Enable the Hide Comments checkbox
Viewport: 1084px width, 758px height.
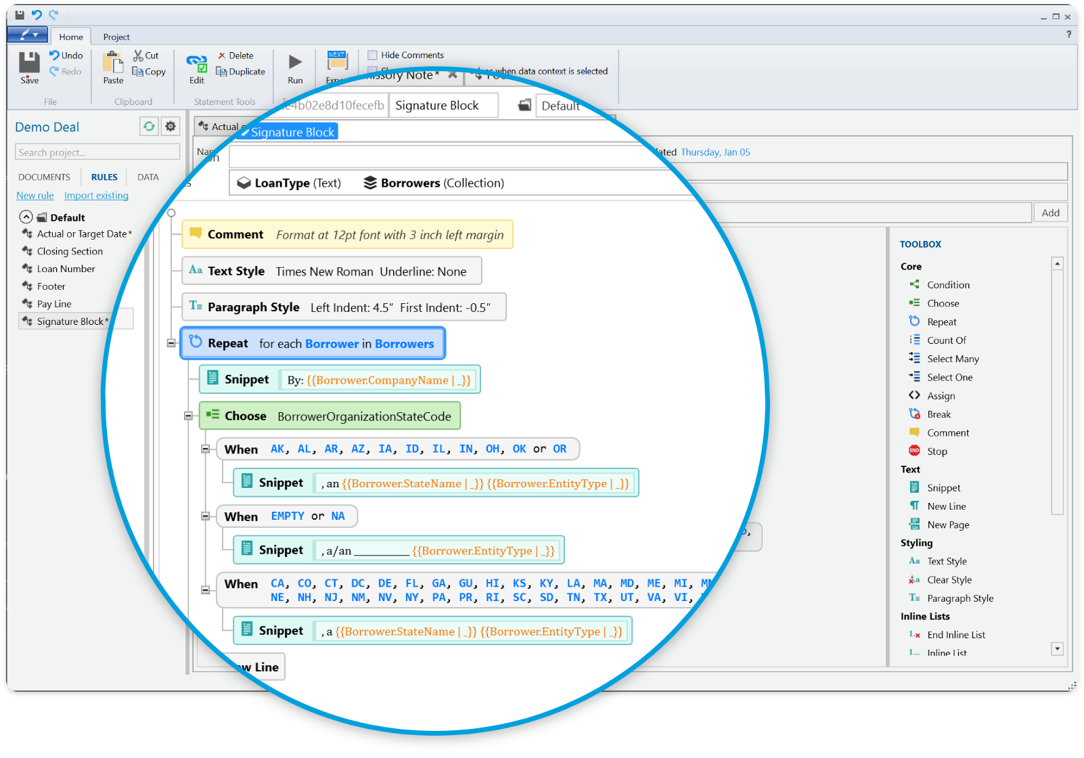pyautogui.click(x=373, y=55)
